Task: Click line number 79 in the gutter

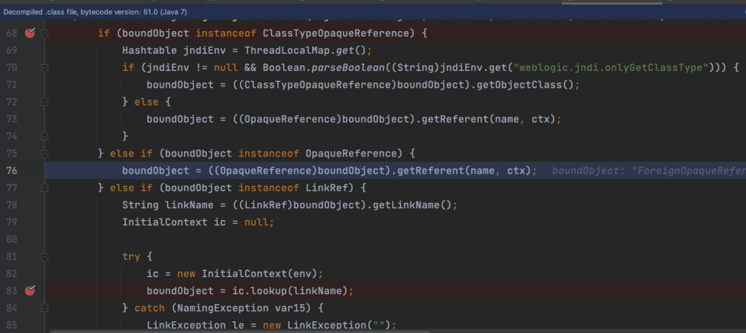Action: pyautogui.click(x=12, y=222)
